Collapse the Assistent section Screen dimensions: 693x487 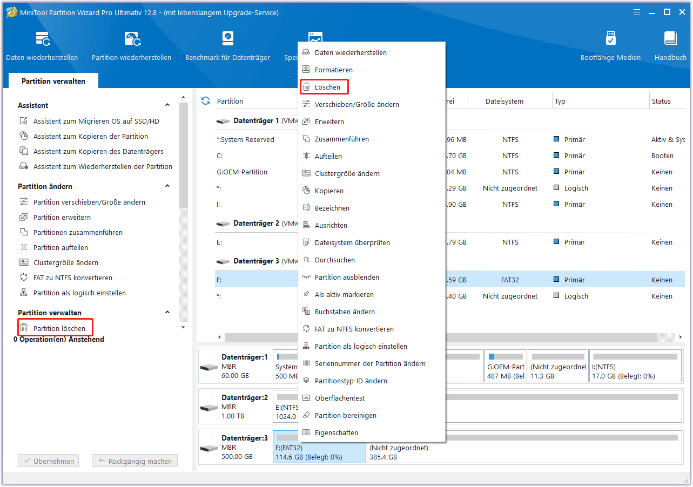tap(167, 105)
